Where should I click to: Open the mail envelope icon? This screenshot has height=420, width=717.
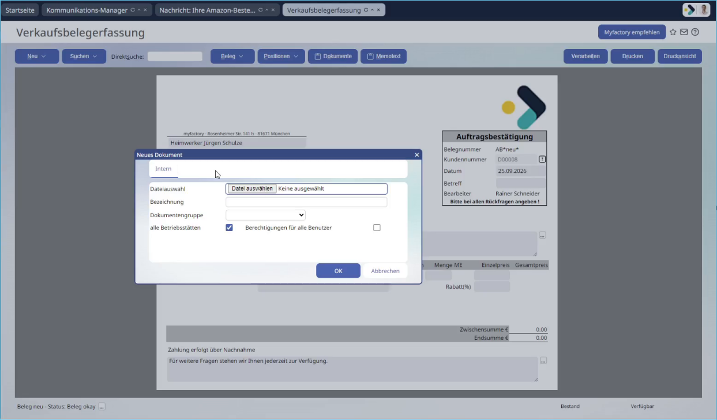coord(684,32)
